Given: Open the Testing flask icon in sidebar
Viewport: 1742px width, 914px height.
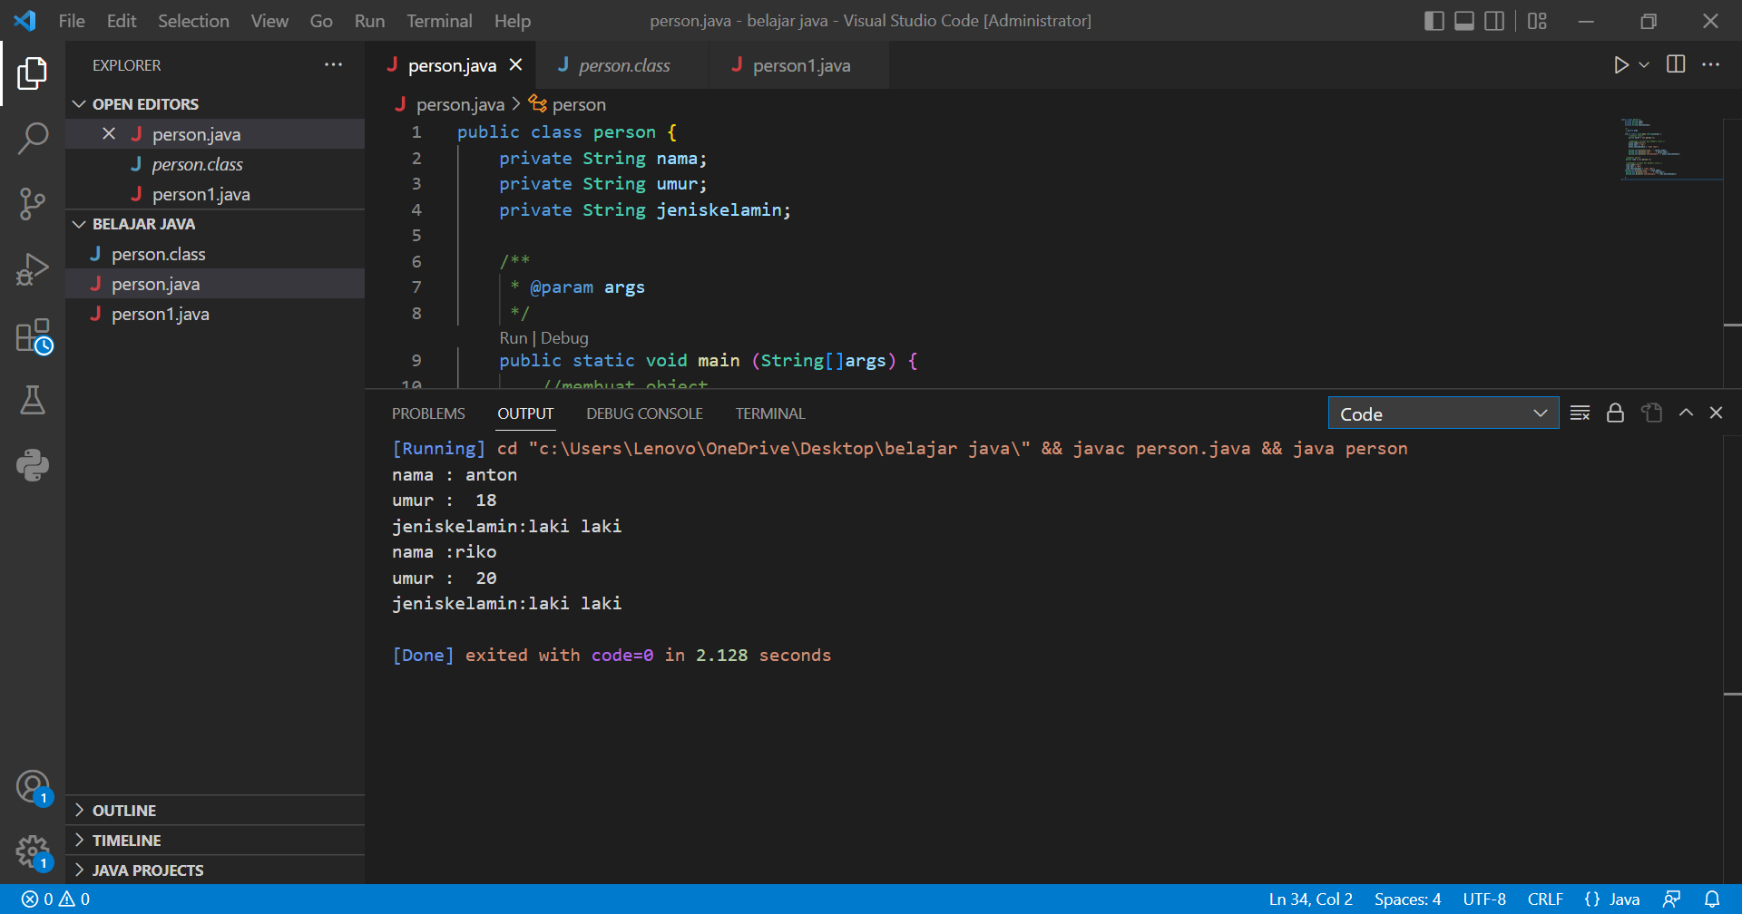Looking at the screenshot, I should (33, 401).
